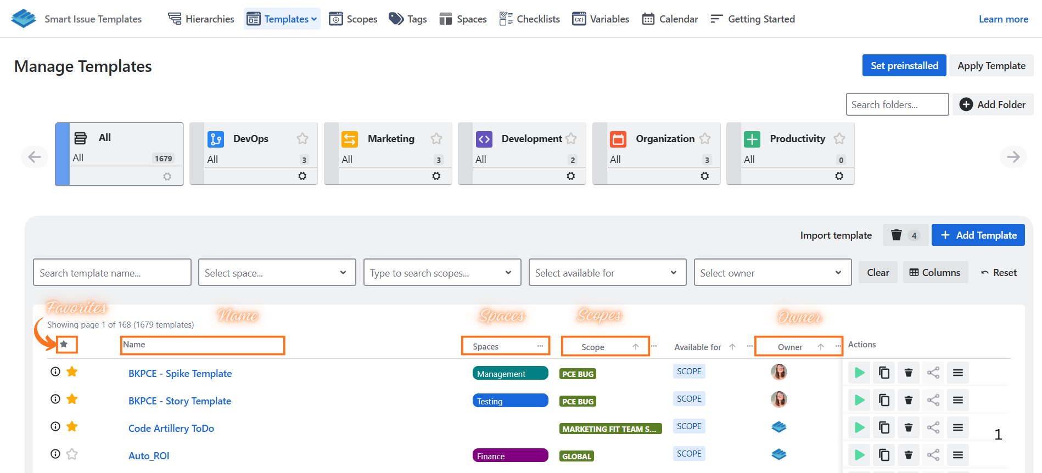This screenshot has height=473, width=1042.
Task: Click Add Folder button
Action: (993, 104)
